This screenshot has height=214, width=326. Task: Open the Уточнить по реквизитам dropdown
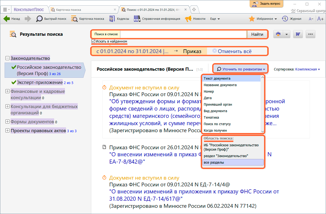pyautogui.click(x=241, y=69)
